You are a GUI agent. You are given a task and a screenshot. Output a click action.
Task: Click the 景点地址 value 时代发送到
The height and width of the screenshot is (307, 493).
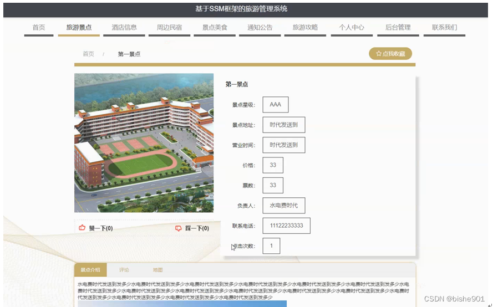[x=283, y=125]
